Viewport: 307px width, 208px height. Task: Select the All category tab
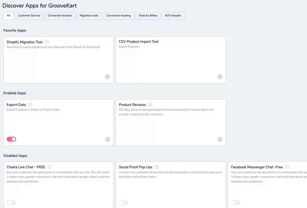(9, 16)
